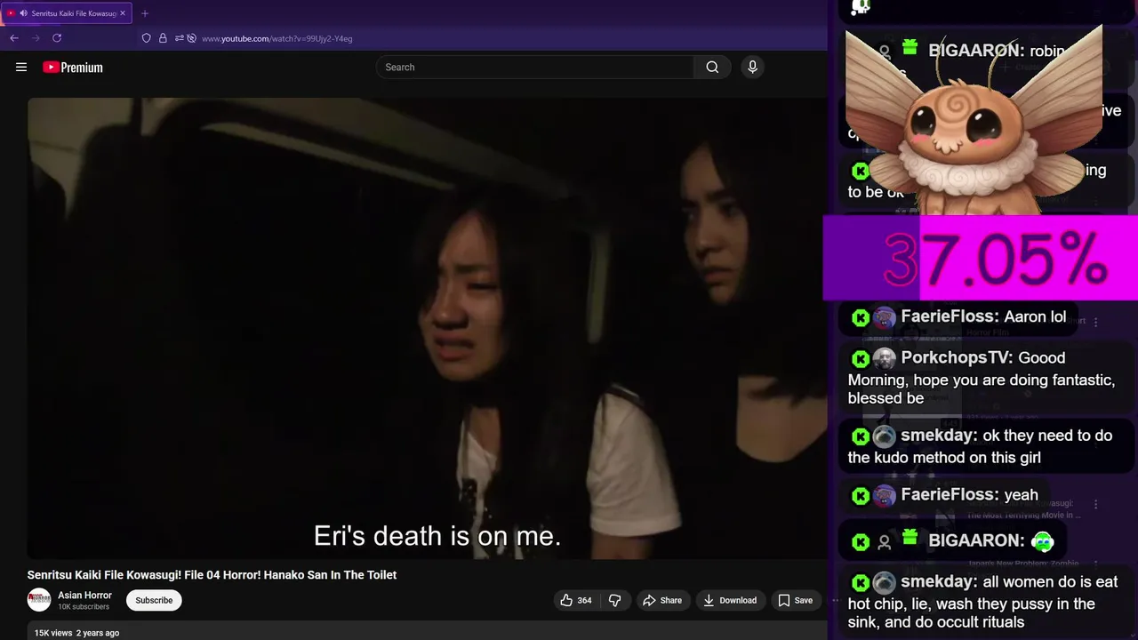The height and width of the screenshot is (640, 1138).
Task: View site security lock icon
Action: [x=163, y=38]
